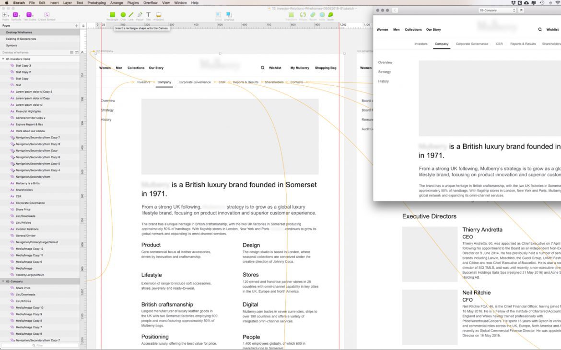Open the Insert tool in Sketch toolbar
The image size is (561, 350).
5,15
